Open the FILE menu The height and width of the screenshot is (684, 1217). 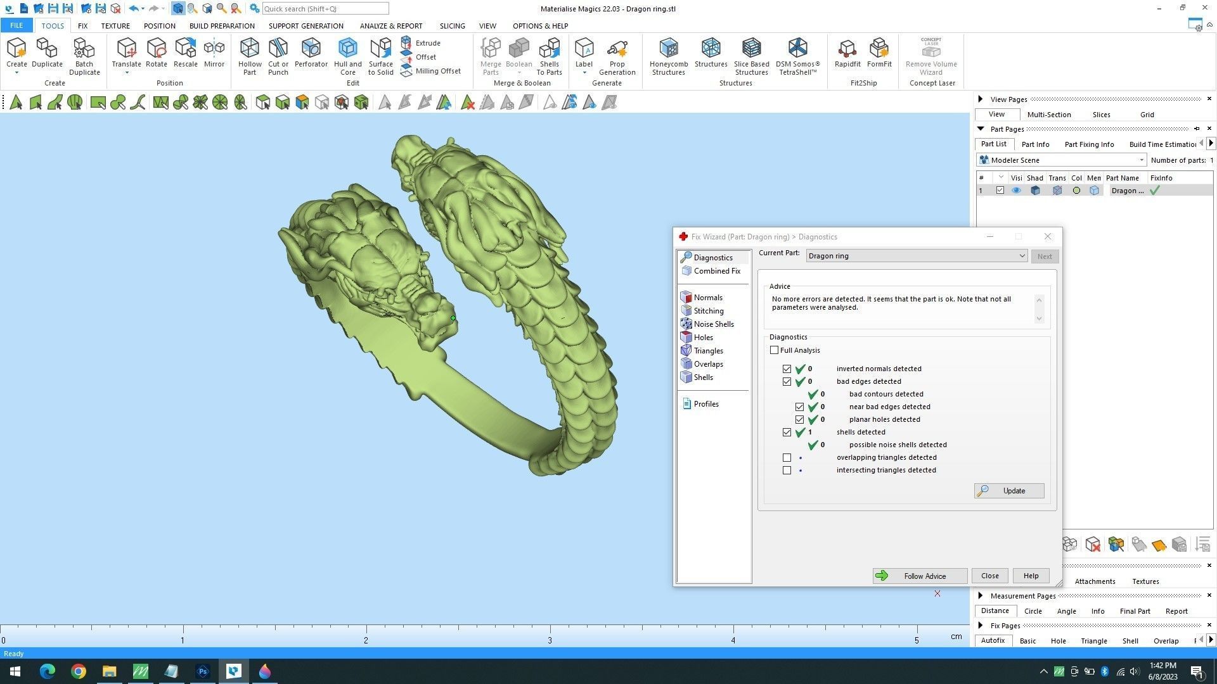pyautogui.click(x=16, y=26)
